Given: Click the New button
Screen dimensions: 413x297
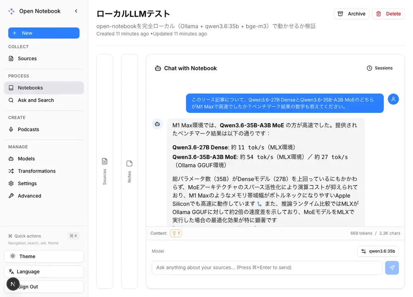Looking at the screenshot, I should point(43,33).
